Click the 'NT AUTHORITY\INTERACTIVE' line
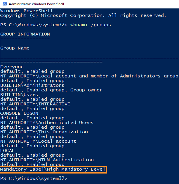The image size is (179, 184). pyautogui.click(x=35, y=104)
